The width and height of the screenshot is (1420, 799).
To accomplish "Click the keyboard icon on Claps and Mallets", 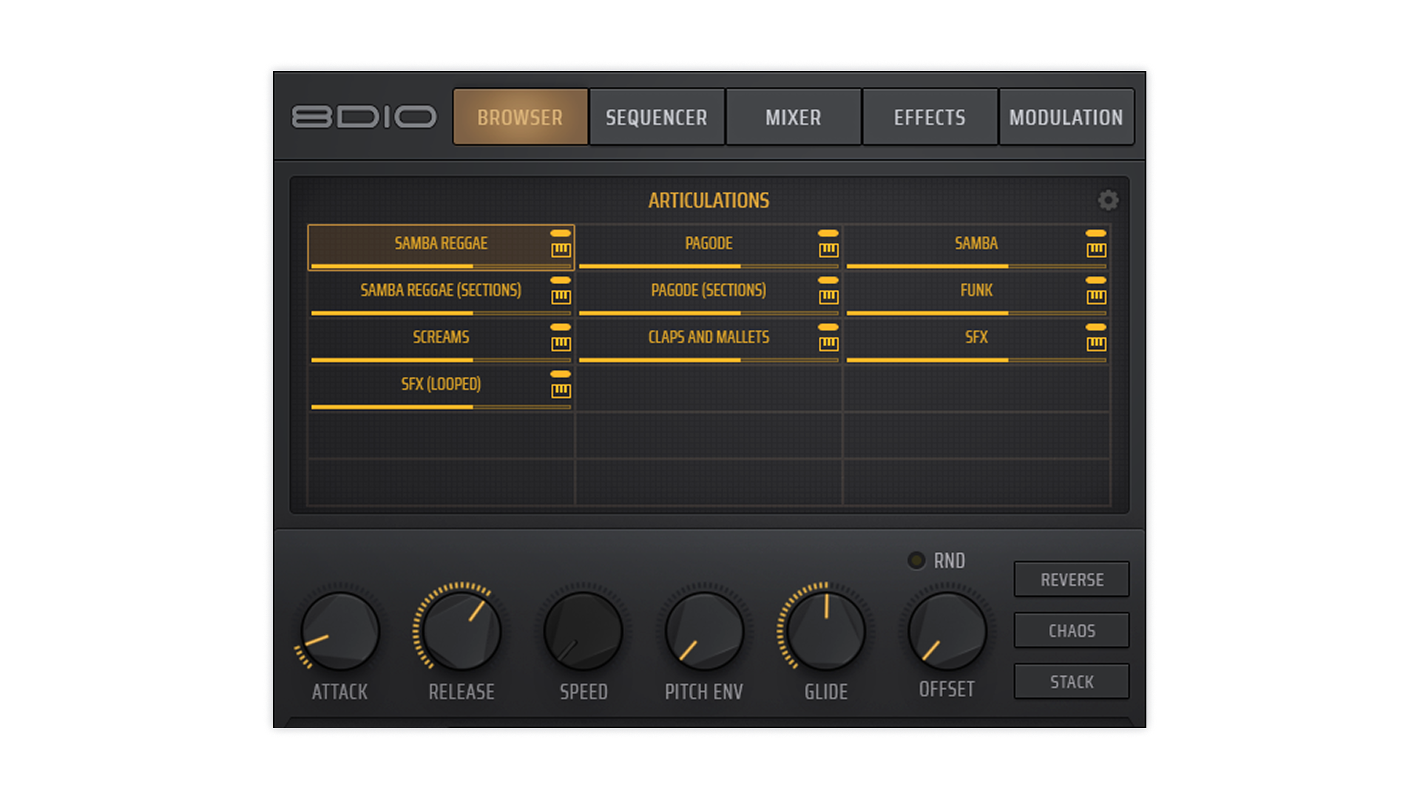I will pyautogui.click(x=828, y=343).
